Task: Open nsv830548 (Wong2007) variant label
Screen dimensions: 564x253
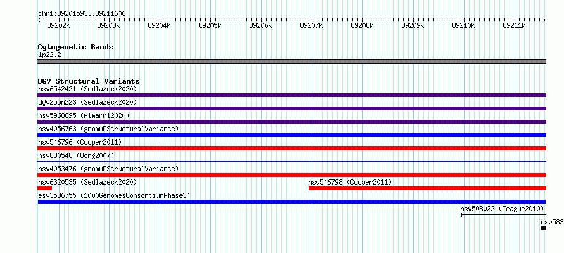Action: tap(76, 155)
